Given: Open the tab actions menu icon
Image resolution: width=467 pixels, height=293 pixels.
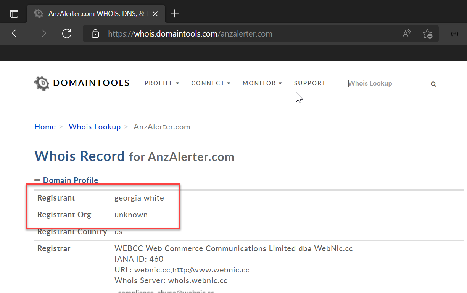Looking at the screenshot, I should click(x=14, y=14).
